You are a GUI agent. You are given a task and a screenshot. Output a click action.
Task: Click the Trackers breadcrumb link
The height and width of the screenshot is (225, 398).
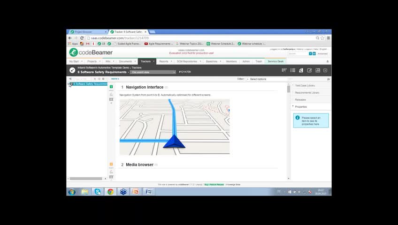point(137,67)
